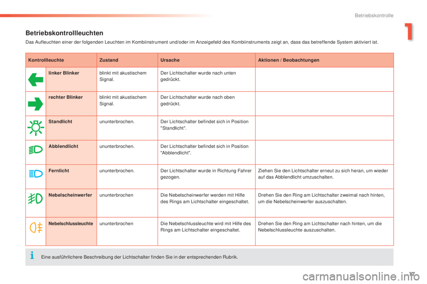Click the 'Nebelscheinwerfer' row label

70,195
